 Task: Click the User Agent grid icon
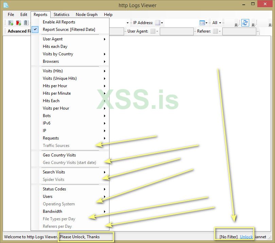[153, 31]
